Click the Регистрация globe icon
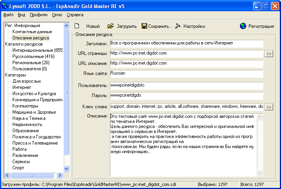 pyautogui.click(x=243, y=26)
